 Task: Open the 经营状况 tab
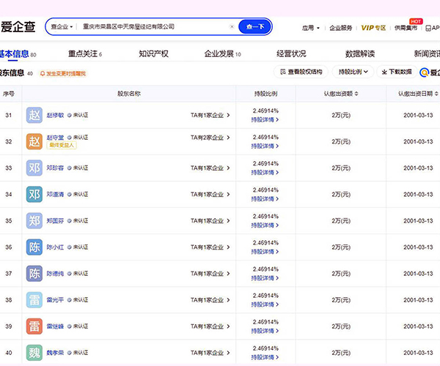click(291, 53)
